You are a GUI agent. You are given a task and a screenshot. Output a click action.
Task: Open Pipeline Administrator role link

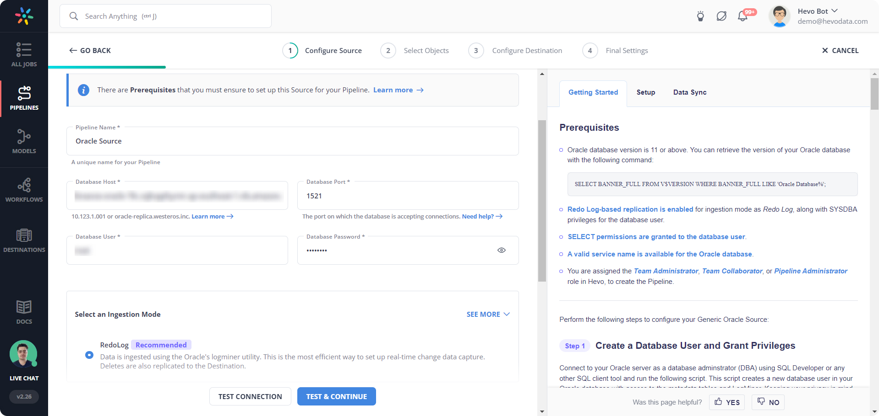click(811, 271)
